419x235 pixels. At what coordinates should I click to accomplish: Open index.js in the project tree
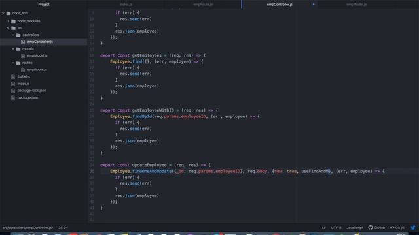pos(24,84)
